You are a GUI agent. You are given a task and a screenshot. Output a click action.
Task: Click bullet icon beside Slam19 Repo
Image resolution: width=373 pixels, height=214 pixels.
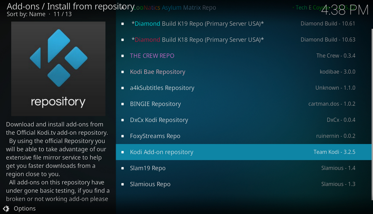coord(123,168)
